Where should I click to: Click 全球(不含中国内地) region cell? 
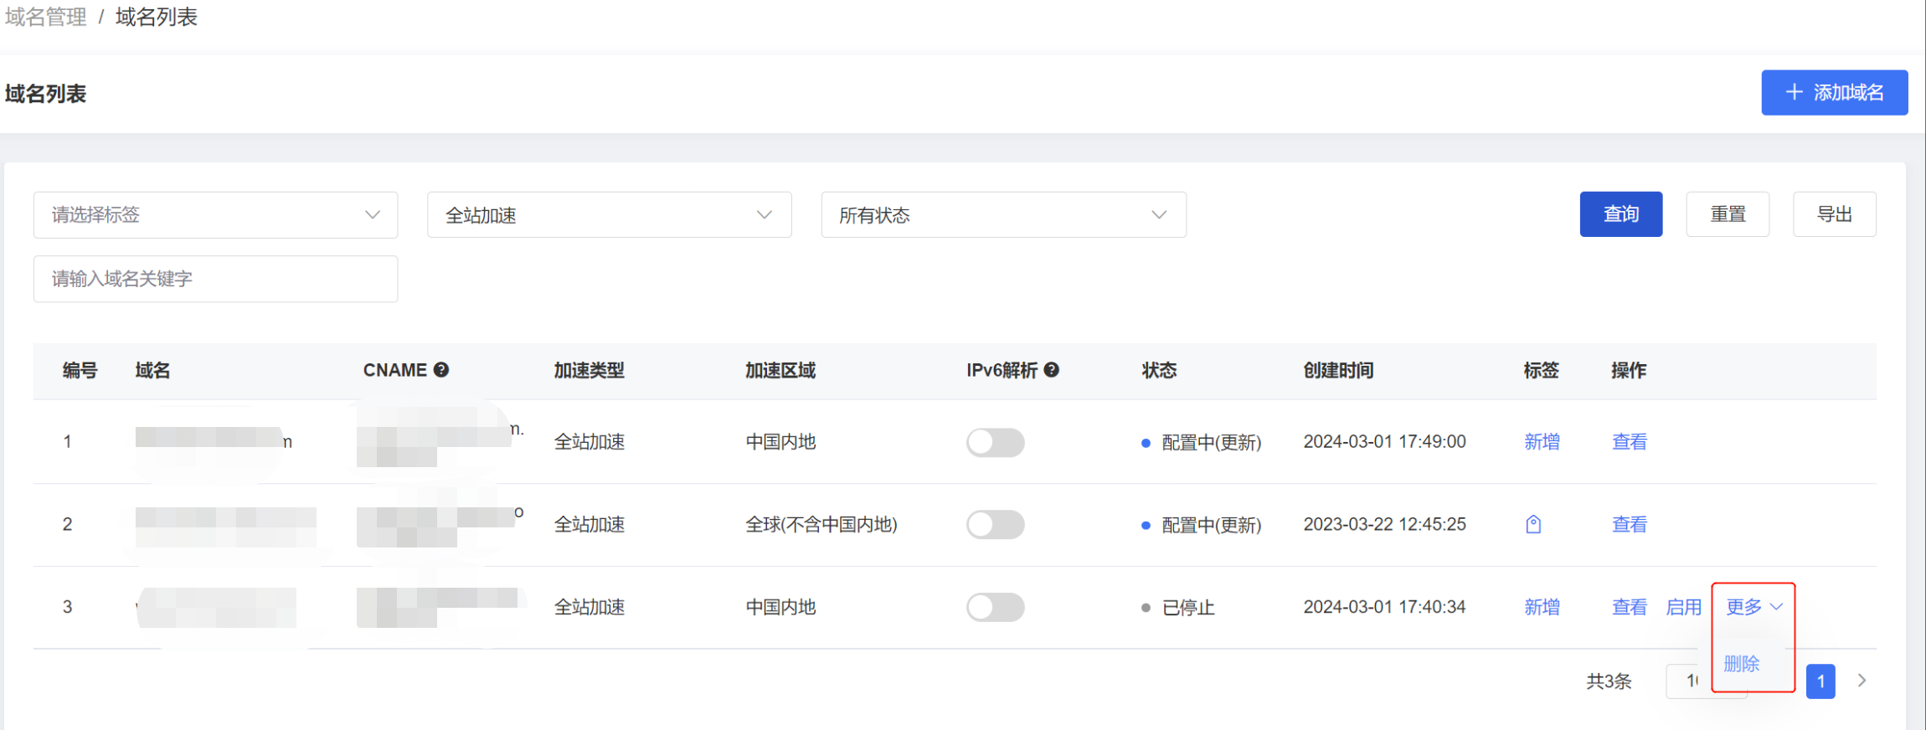tap(821, 525)
